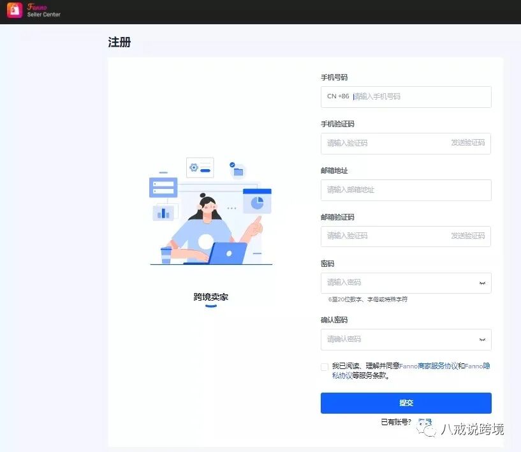Reveal the confirm password with its eye icon
This screenshot has width=521, height=452.
point(481,340)
